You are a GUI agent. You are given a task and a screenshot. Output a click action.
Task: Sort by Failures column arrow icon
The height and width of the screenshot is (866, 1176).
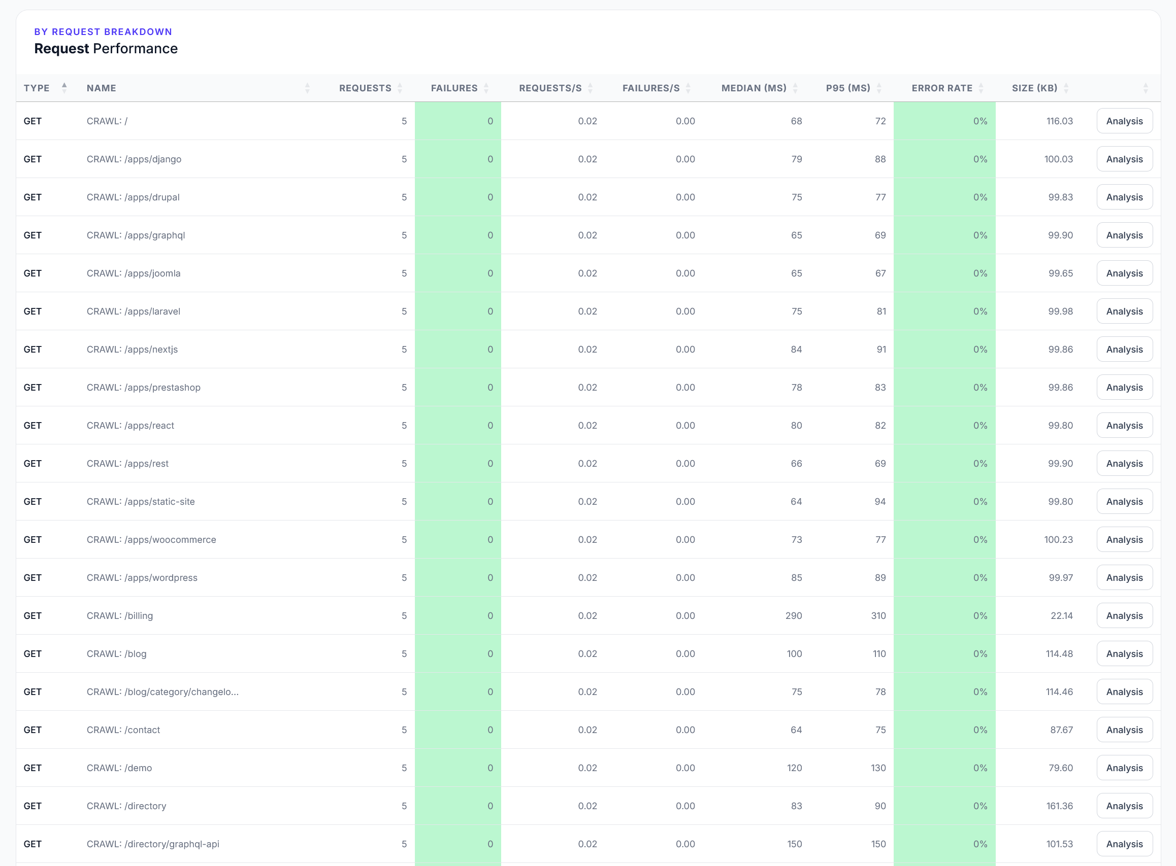point(486,88)
